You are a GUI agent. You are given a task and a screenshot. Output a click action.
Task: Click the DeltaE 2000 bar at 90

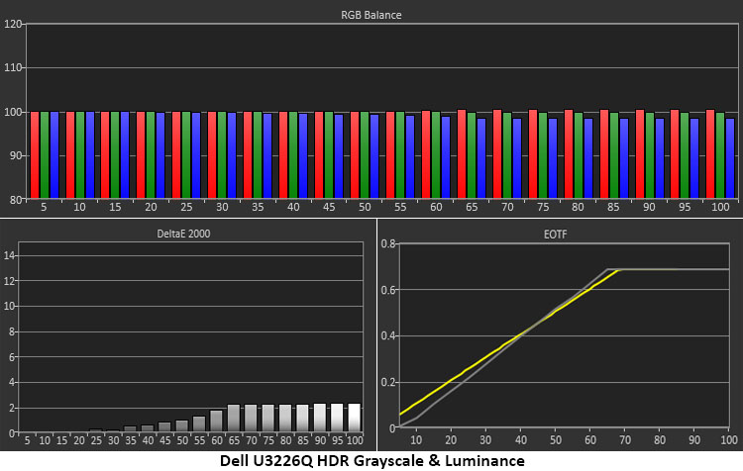click(x=320, y=418)
